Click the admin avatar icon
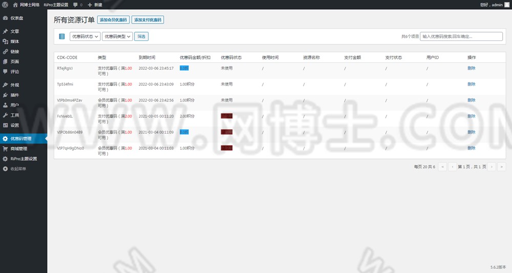The image size is (512, 273). (507, 5)
